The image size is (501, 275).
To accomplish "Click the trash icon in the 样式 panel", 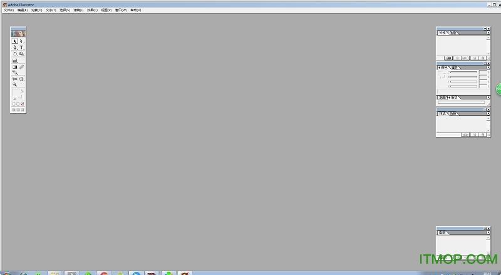I will coord(482,134).
